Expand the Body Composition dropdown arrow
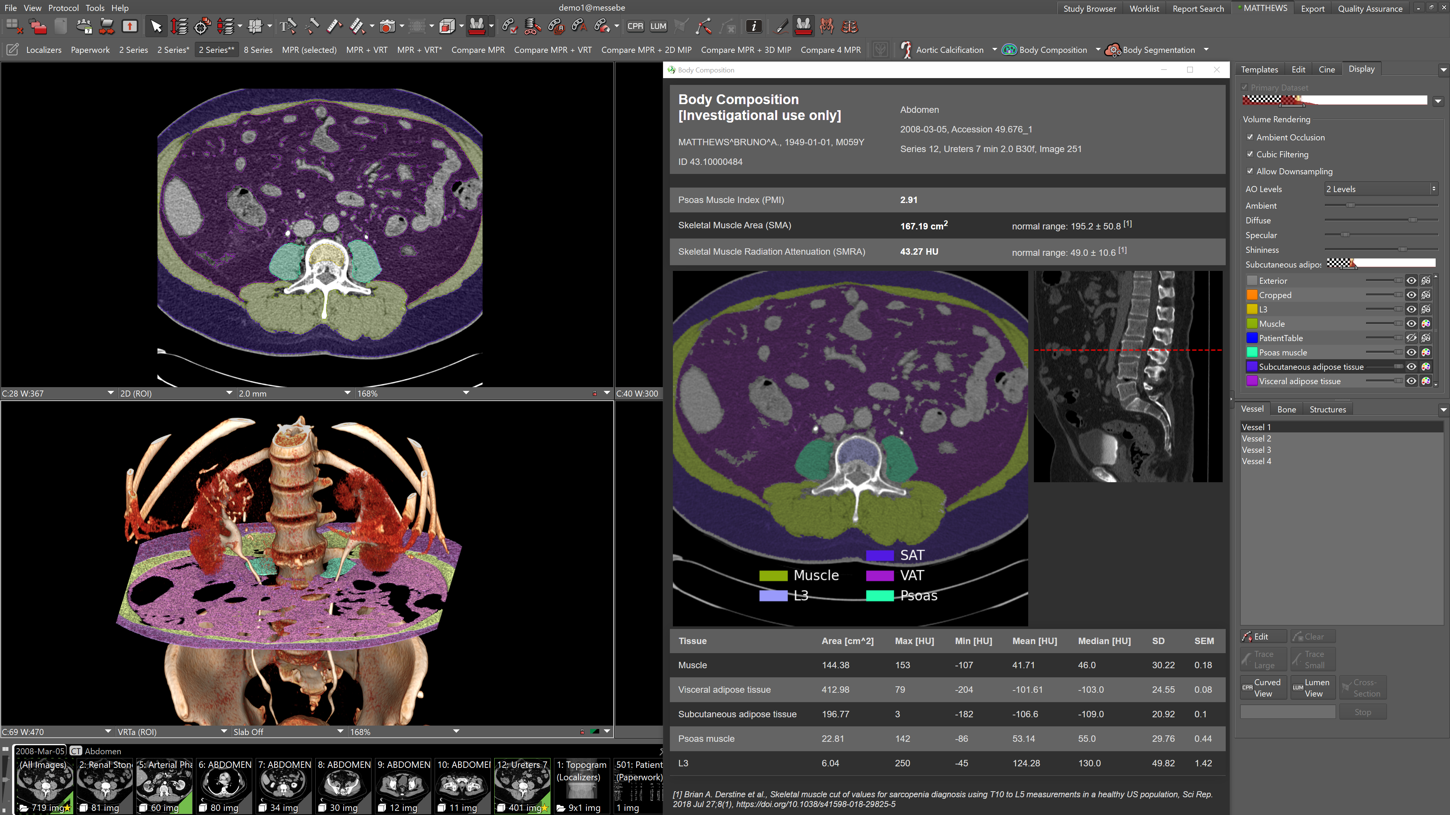The width and height of the screenshot is (1450, 815). [1098, 49]
